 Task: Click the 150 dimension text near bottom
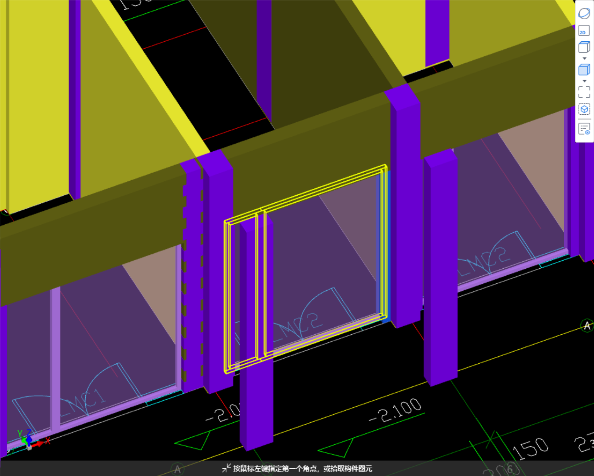(x=531, y=448)
